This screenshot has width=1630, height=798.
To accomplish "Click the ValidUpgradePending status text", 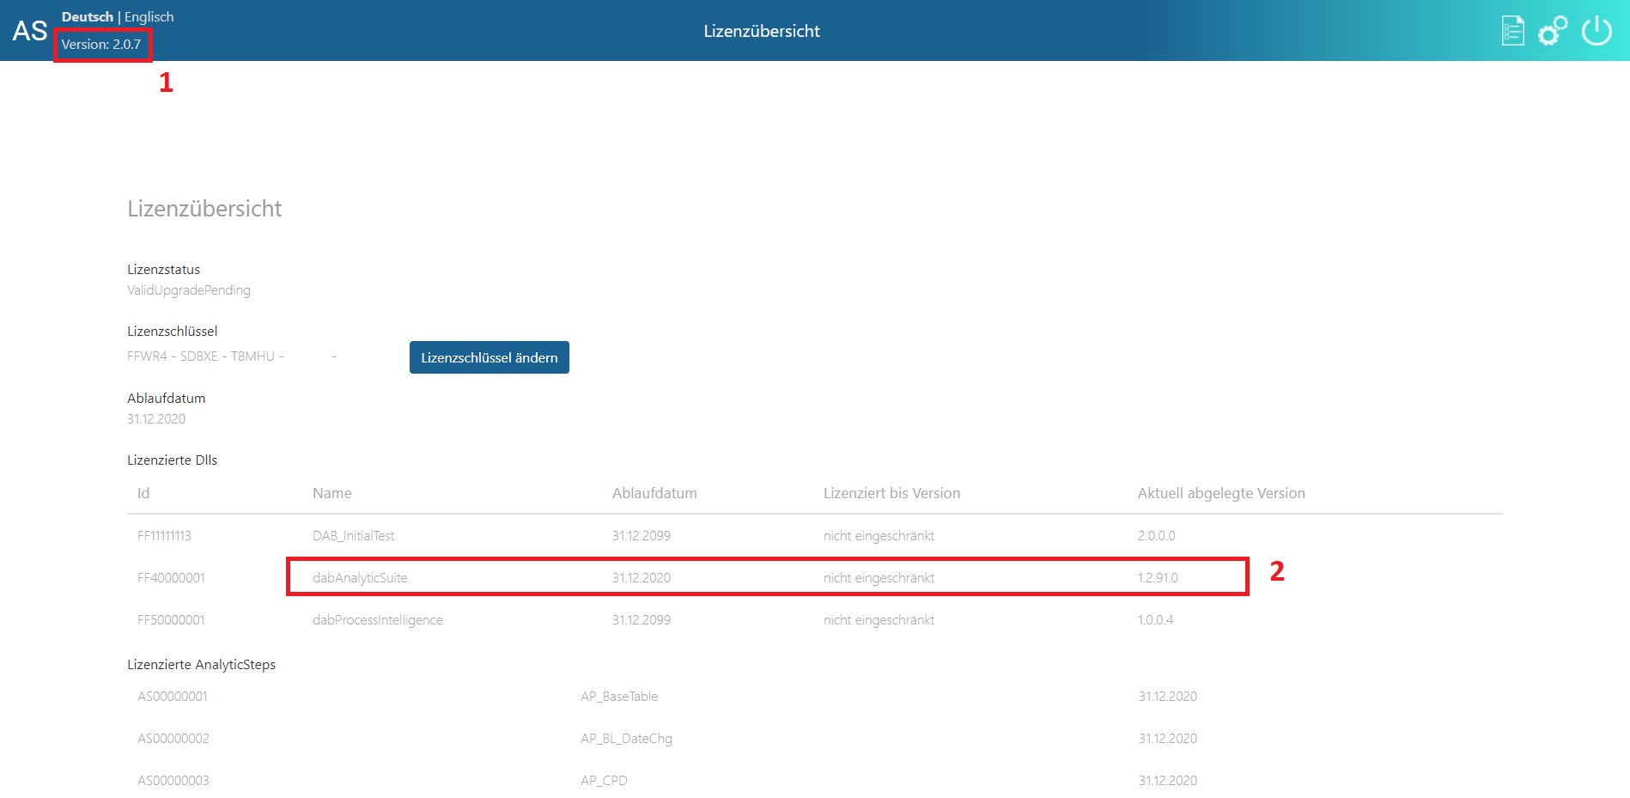I will 188,289.
